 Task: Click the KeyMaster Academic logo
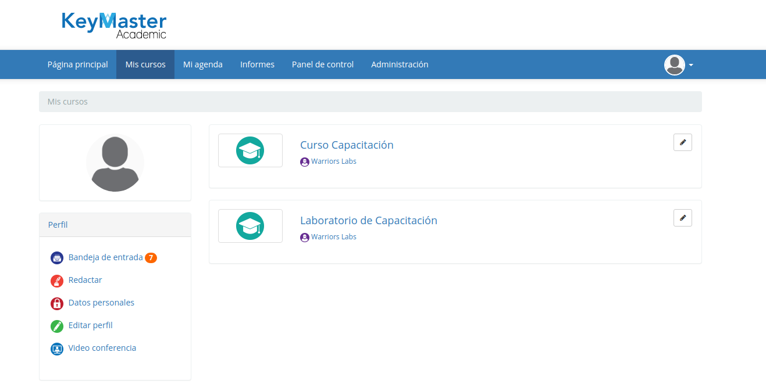pyautogui.click(x=114, y=26)
